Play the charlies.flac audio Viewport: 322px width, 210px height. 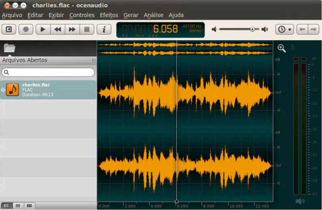click(x=43, y=29)
